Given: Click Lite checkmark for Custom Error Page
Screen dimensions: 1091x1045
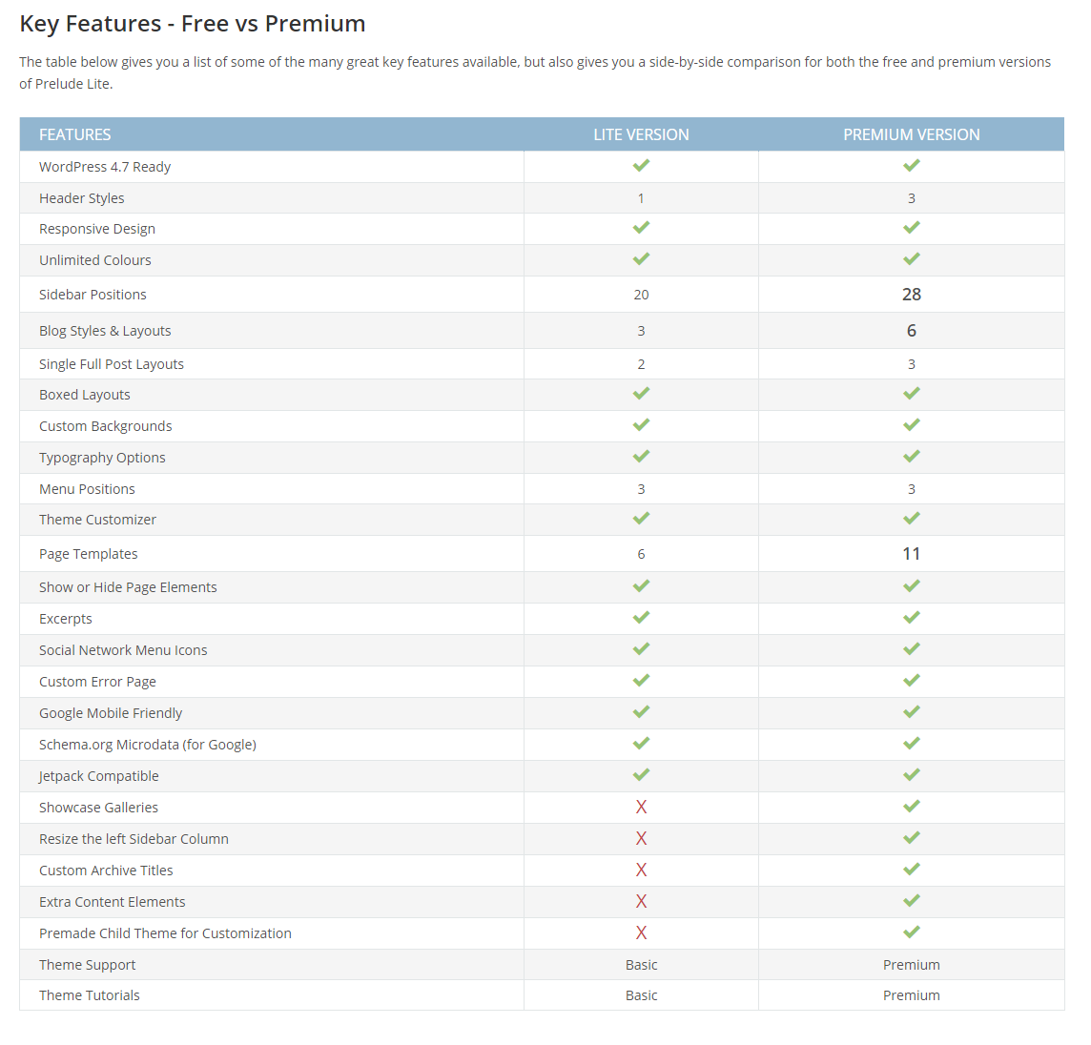Looking at the screenshot, I should tap(641, 681).
